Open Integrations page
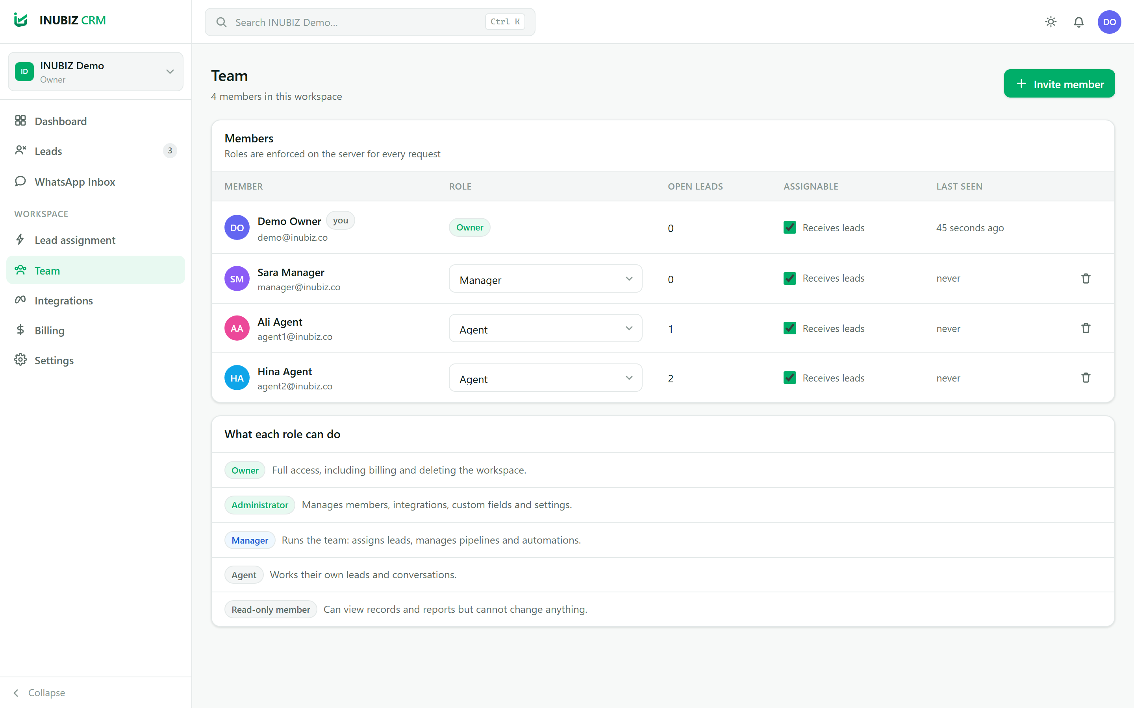This screenshot has width=1134, height=708. click(x=96, y=300)
